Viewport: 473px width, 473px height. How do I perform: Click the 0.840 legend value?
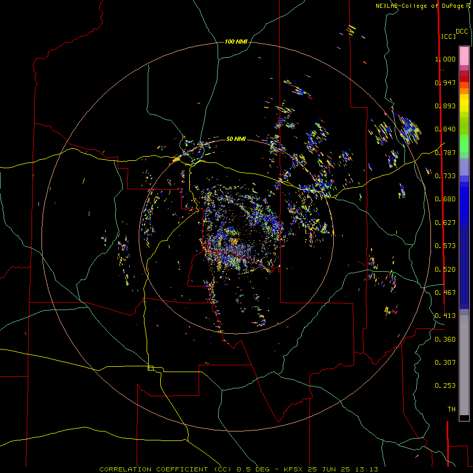click(x=445, y=129)
